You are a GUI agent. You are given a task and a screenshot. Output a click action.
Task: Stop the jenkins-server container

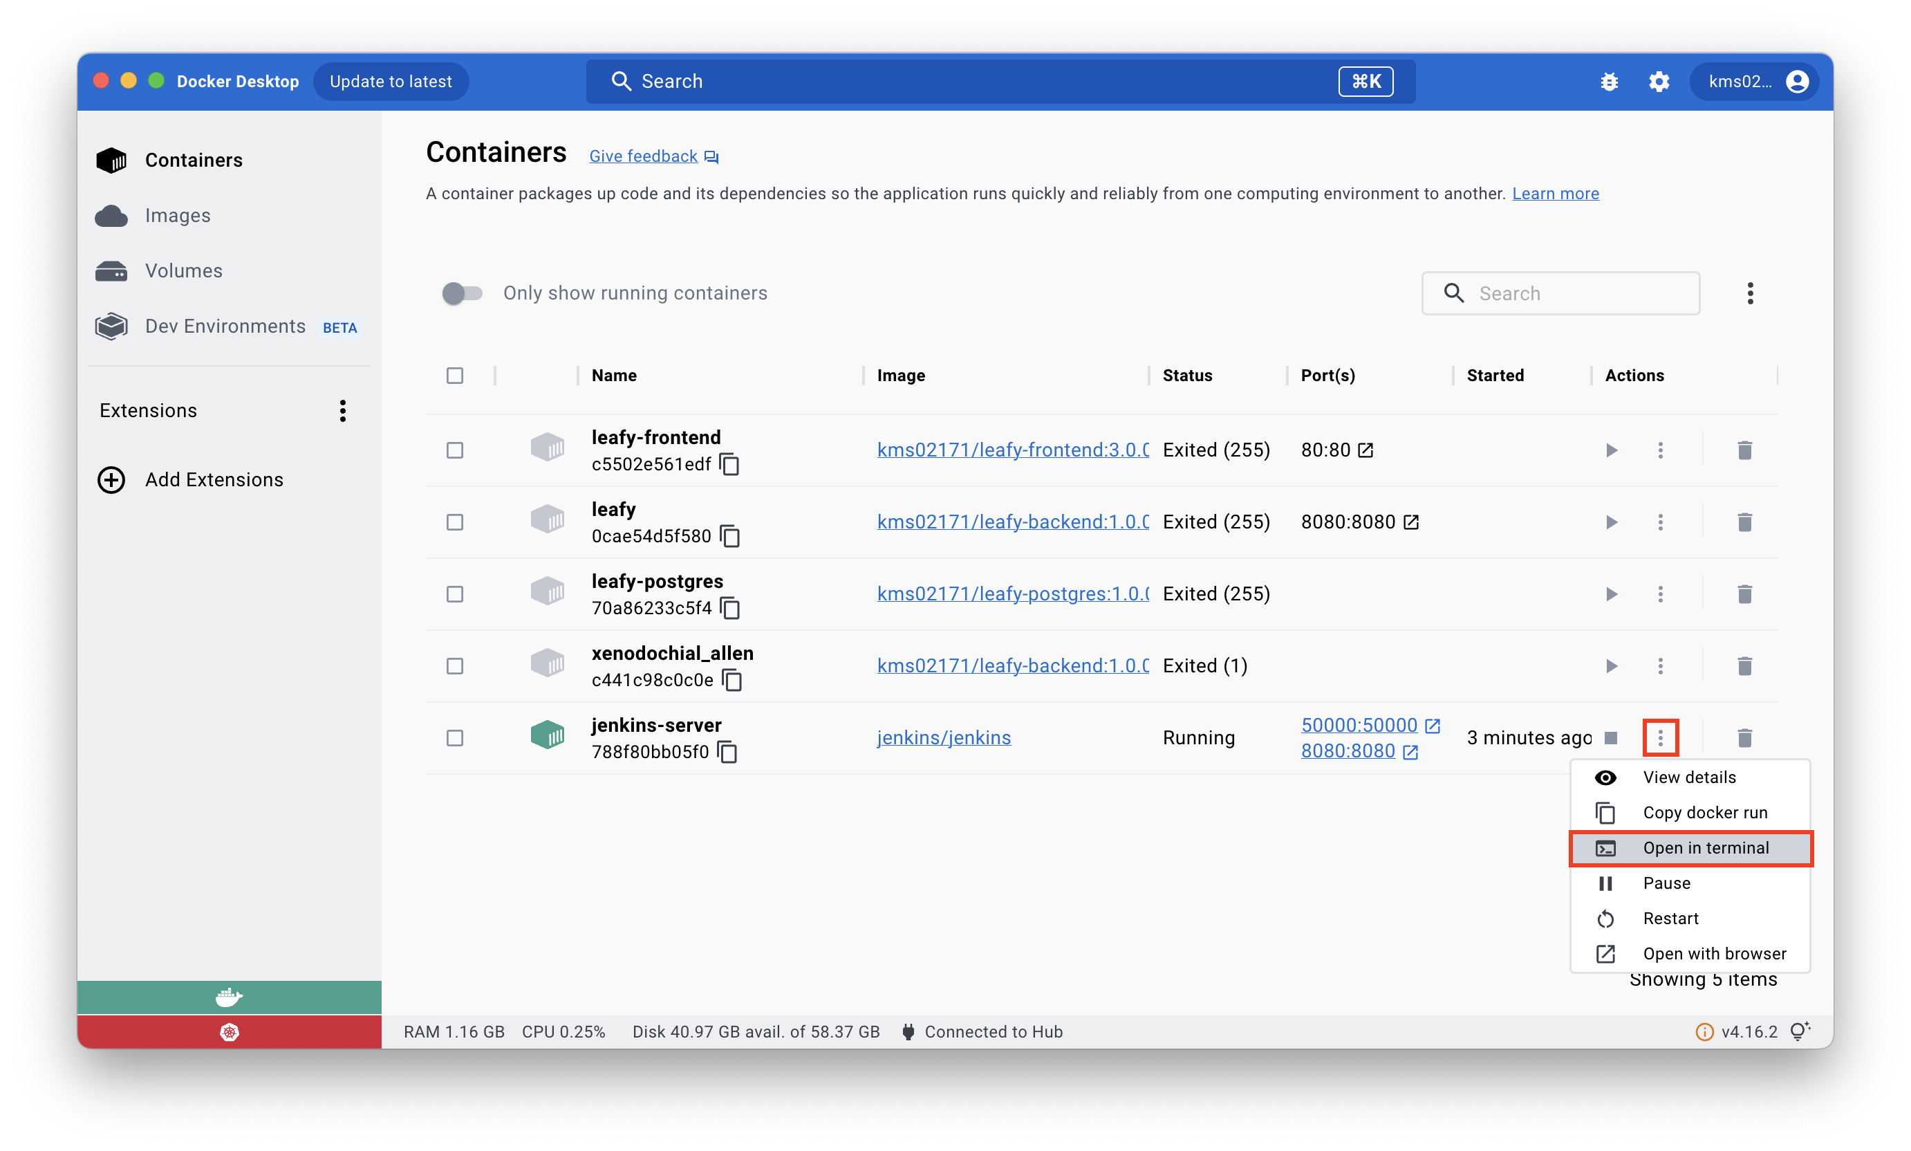1611,737
